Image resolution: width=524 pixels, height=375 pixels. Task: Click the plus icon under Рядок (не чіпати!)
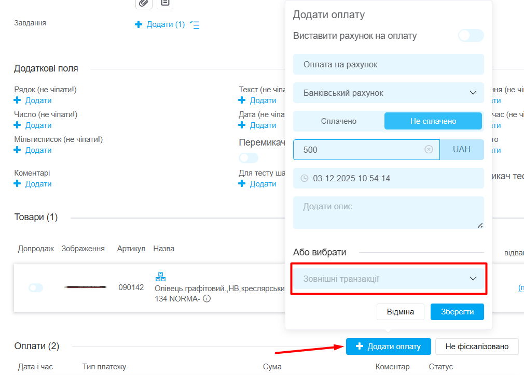[17, 100]
